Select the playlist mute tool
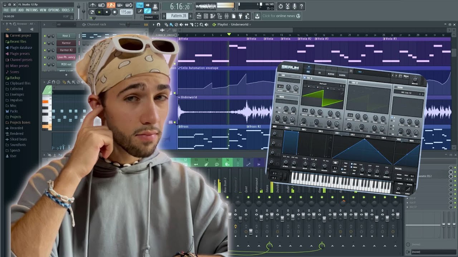This screenshot has height=257, width=458. [181, 25]
